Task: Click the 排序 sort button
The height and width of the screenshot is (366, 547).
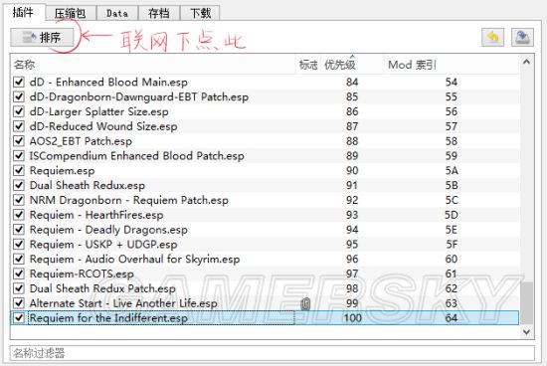Action: pos(42,38)
